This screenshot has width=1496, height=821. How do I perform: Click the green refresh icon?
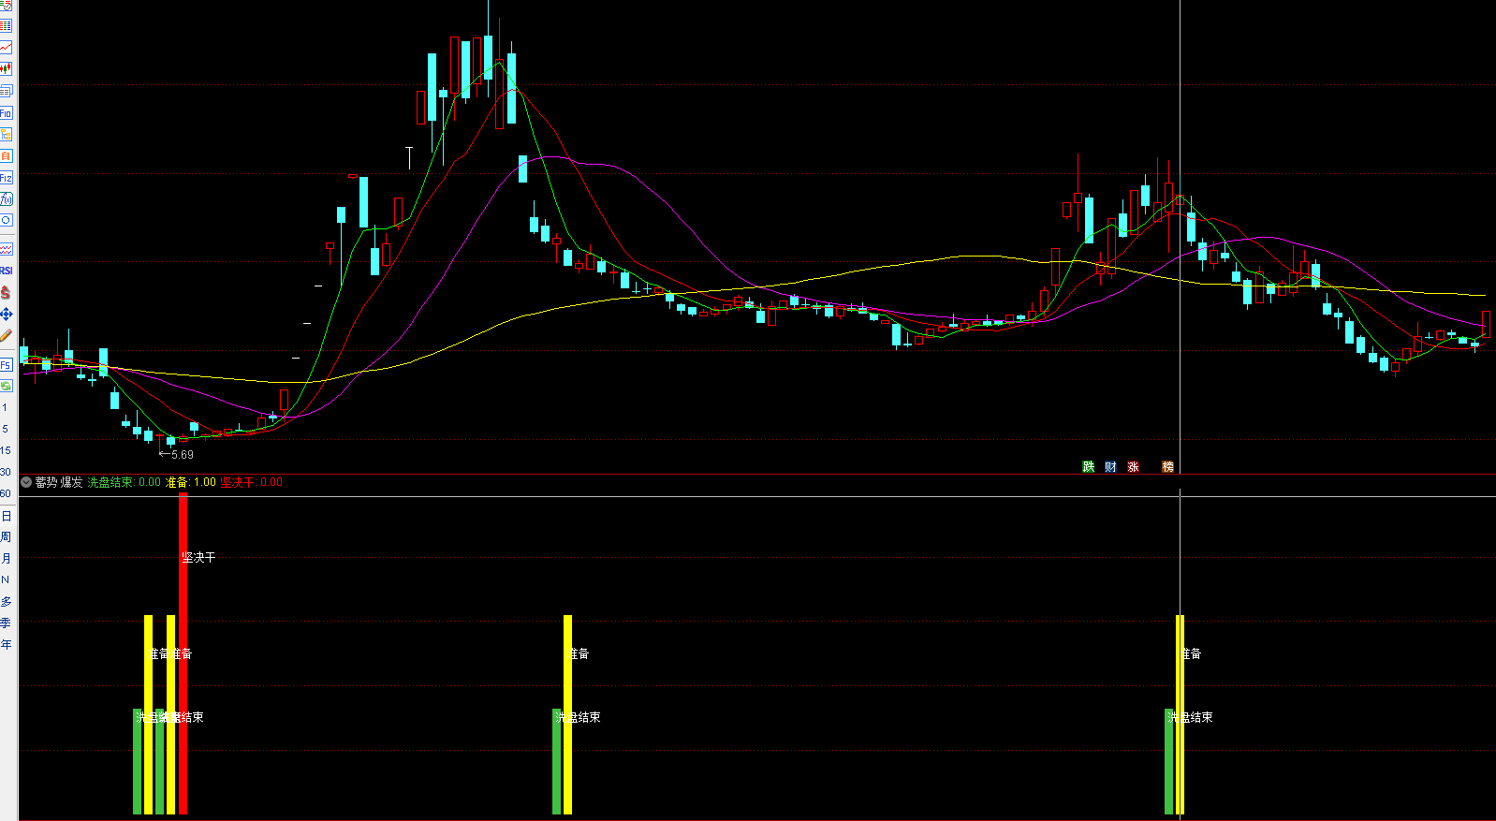6,386
